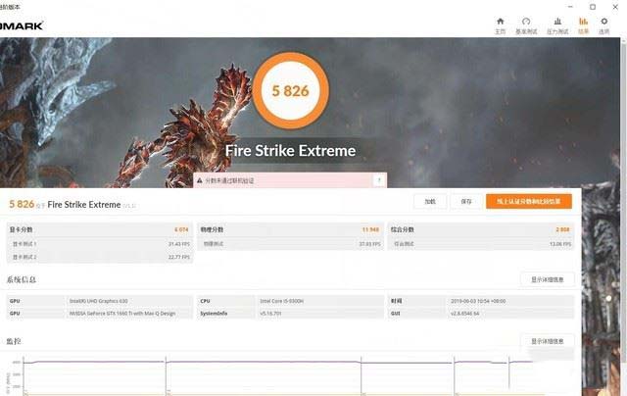Click the GUI version value
627x396 pixels.
click(x=464, y=314)
